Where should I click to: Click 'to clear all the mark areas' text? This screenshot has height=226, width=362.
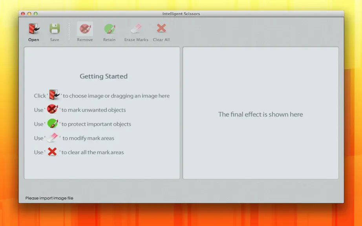tap(92, 152)
